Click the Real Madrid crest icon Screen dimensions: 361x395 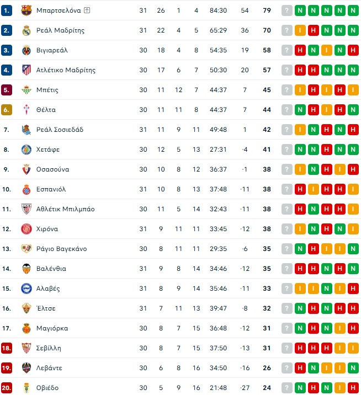coord(26,30)
